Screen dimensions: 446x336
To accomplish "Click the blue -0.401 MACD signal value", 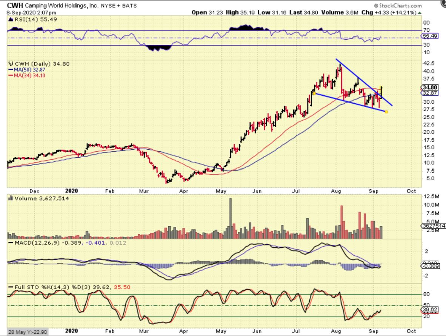I will [95, 243].
